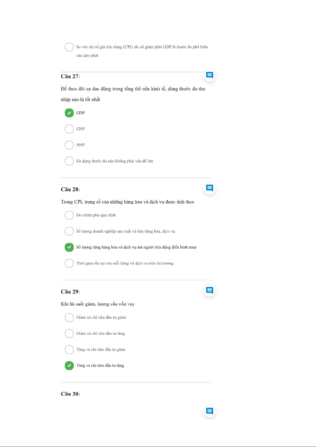Open comment icon for Câu 28
This screenshot has height=447, width=316.
210,188
